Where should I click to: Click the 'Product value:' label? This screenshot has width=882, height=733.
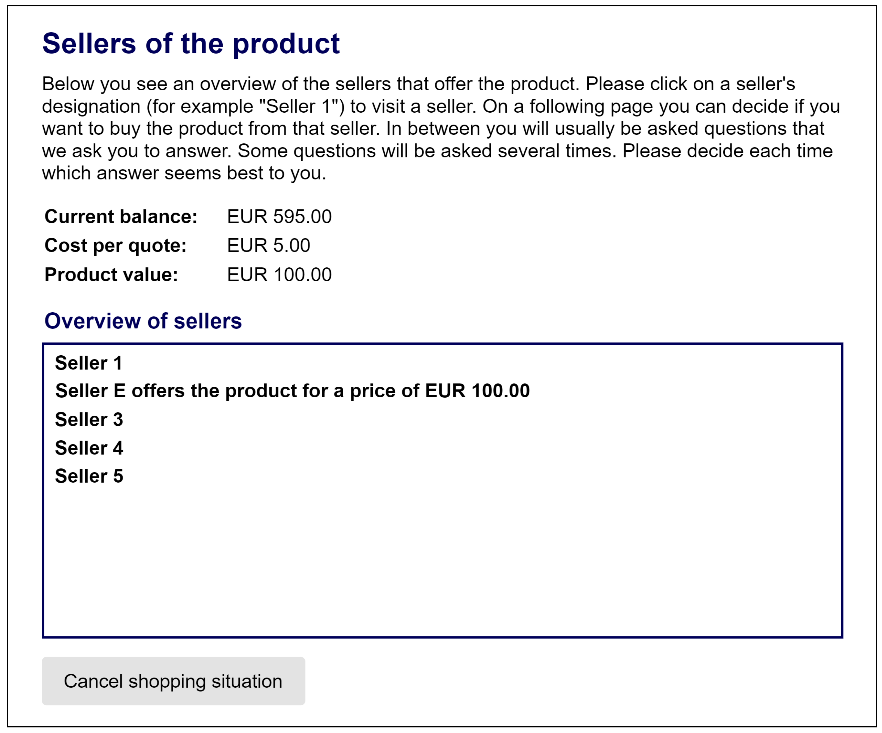pyautogui.click(x=111, y=275)
